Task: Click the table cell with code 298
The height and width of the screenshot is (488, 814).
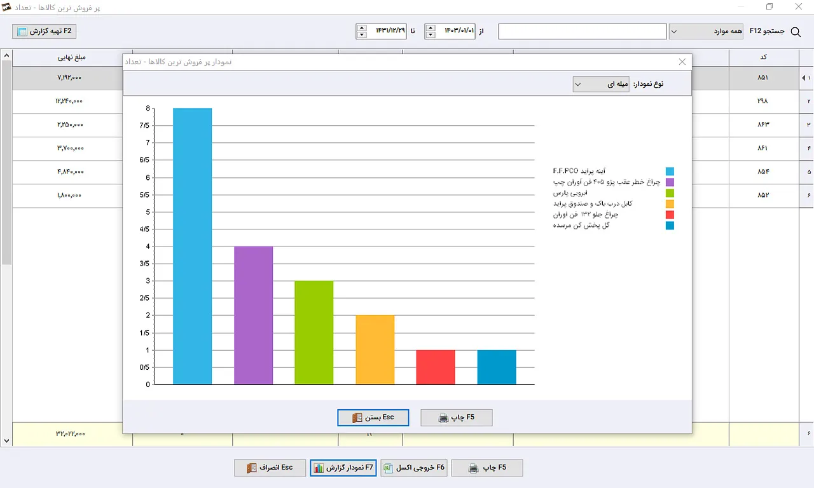Action: 763,101
